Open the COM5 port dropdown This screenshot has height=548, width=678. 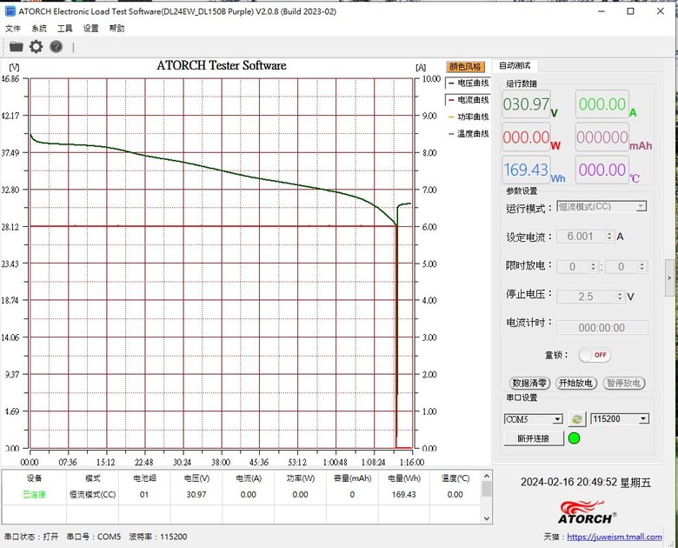pos(558,419)
